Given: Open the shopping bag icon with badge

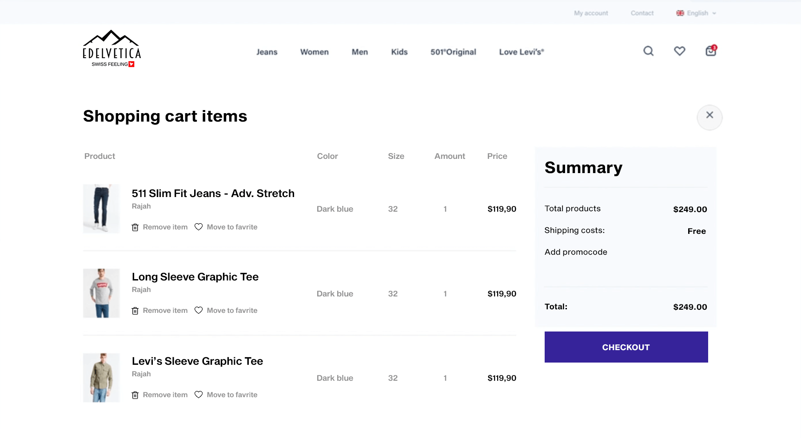Looking at the screenshot, I should pyautogui.click(x=710, y=51).
